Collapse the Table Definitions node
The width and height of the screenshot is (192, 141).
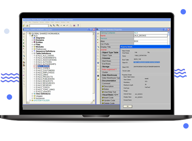click(x=32, y=53)
